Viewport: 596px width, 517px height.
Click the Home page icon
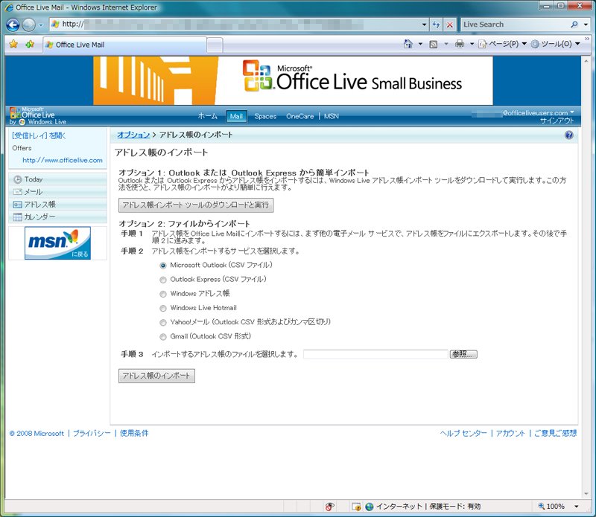(408, 44)
